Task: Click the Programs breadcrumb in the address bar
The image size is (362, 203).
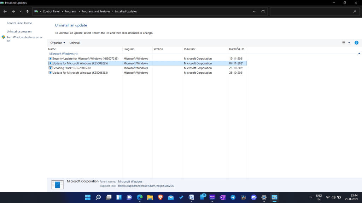Action: click(71, 11)
